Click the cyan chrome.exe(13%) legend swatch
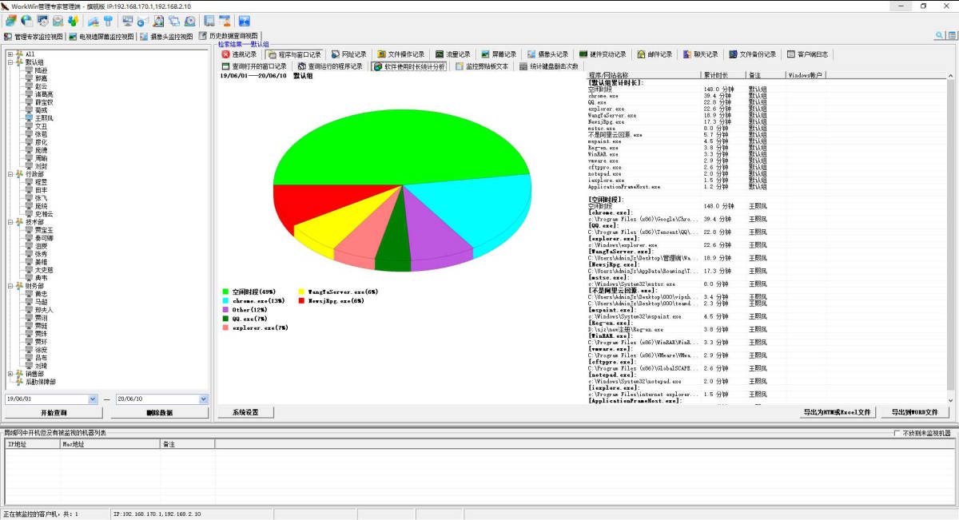The width and height of the screenshot is (959, 520). (x=226, y=300)
